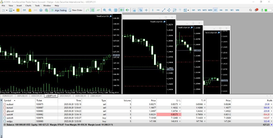This screenshot has width=273, height=138.
Task: Expand the new chart dropdown arrow
Action: (x=7, y=11)
